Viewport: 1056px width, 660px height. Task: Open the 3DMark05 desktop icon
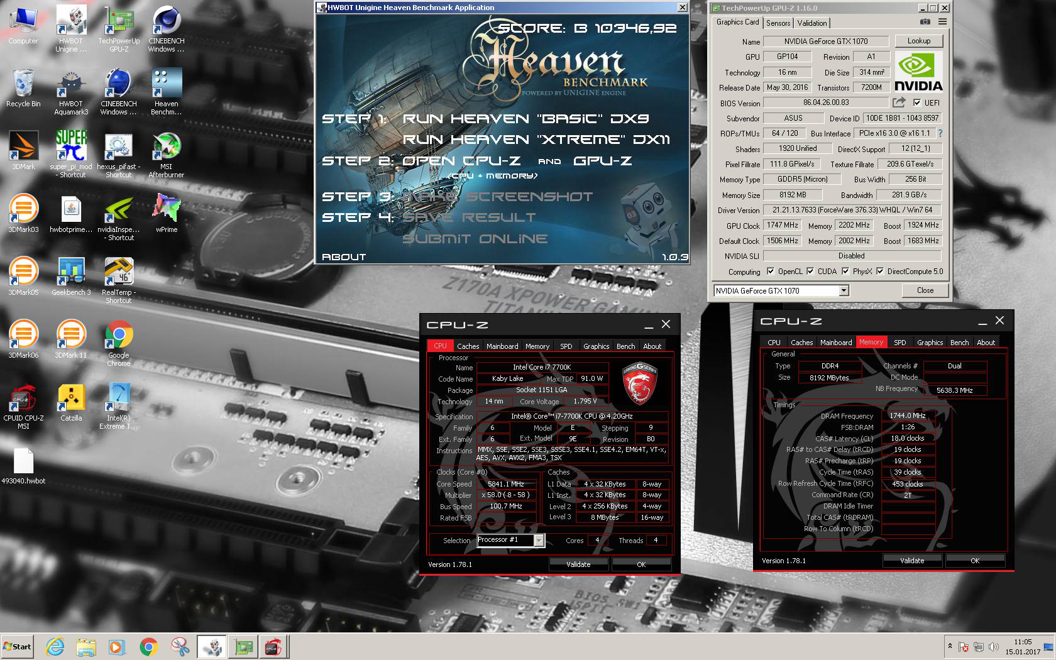[x=23, y=277]
